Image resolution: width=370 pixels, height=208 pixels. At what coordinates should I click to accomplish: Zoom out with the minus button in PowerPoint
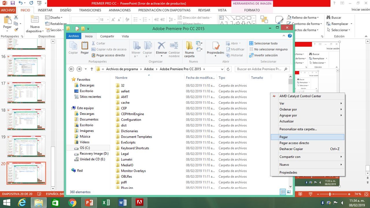318,194
